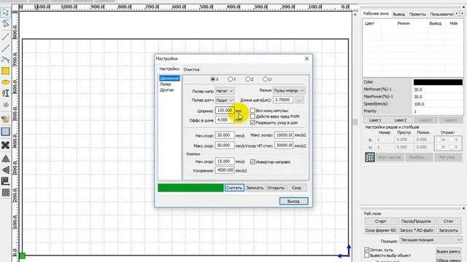The image size is (467, 262).
Task: Click the 'Старт' button
Action: click(x=381, y=221)
